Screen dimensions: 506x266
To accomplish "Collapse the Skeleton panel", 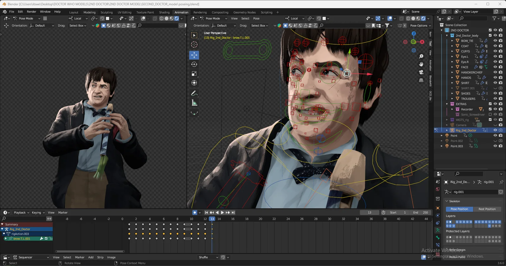I will click(447, 201).
